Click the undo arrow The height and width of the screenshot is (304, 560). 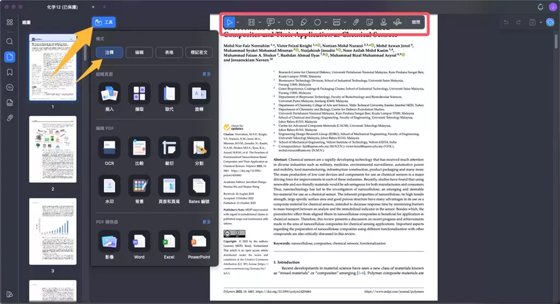coord(506,22)
